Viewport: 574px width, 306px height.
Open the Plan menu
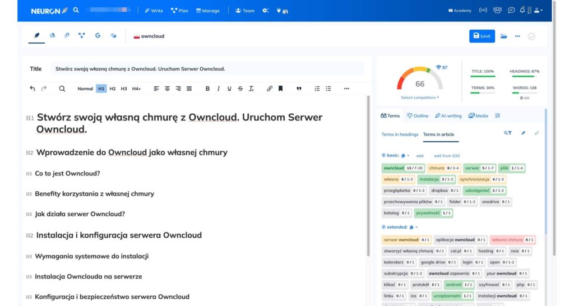[179, 11]
